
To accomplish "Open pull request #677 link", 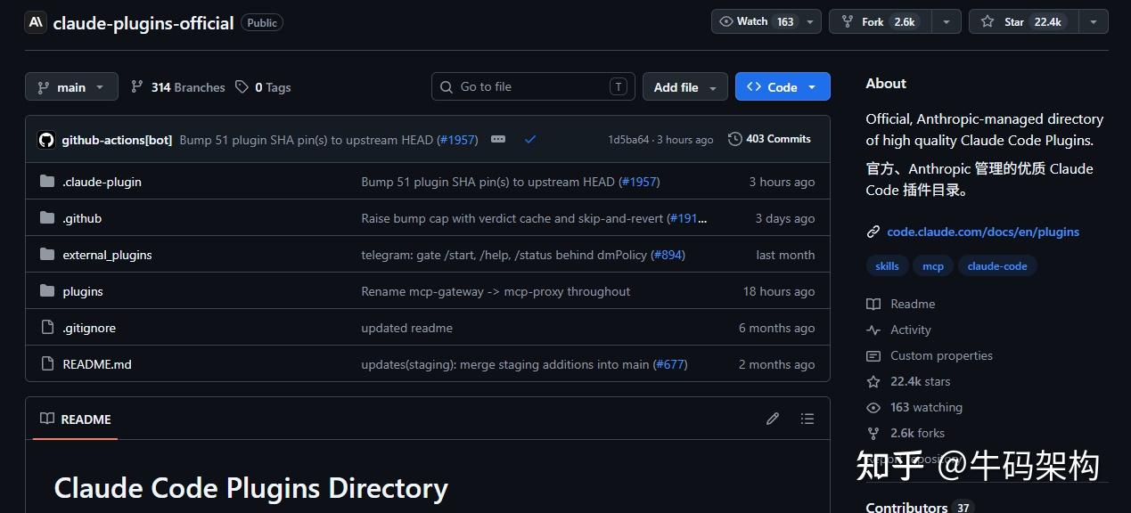I will pyautogui.click(x=670, y=364).
